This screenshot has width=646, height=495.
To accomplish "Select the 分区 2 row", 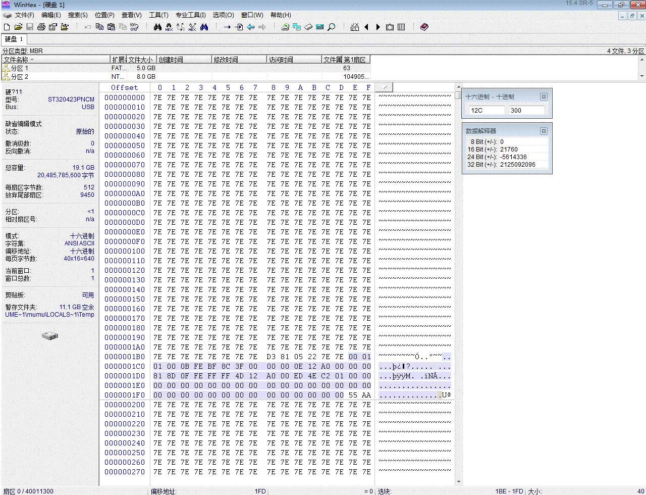I will tap(186, 77).
